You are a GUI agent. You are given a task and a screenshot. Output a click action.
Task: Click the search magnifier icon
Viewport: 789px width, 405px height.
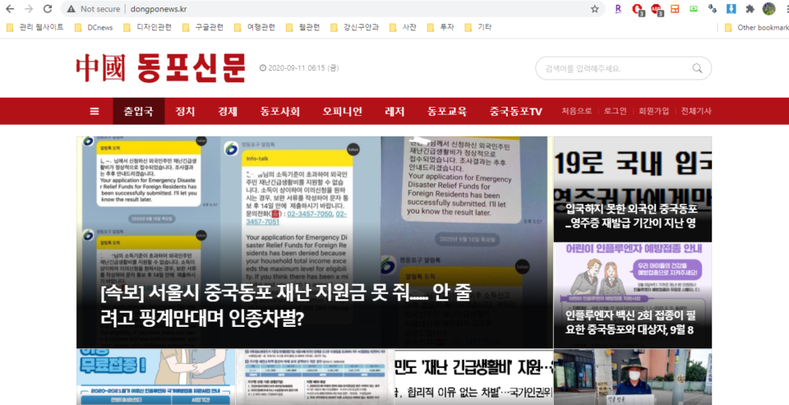697,68
